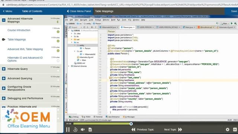Click the lock icon in address bar
The width and height of the screenshot is (238, 134).
(3, 5)
